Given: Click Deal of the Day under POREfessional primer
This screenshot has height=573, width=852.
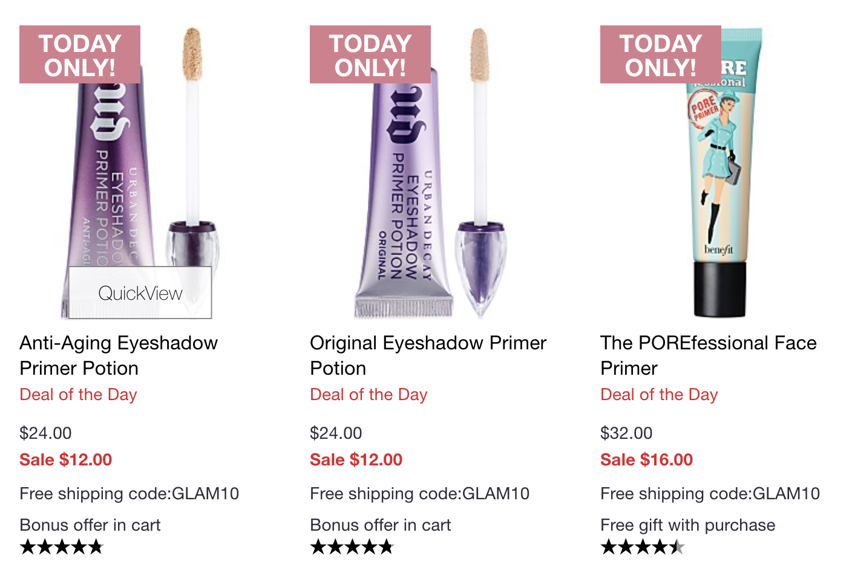Looking at the screenshot, I should [x=659, y=395].
